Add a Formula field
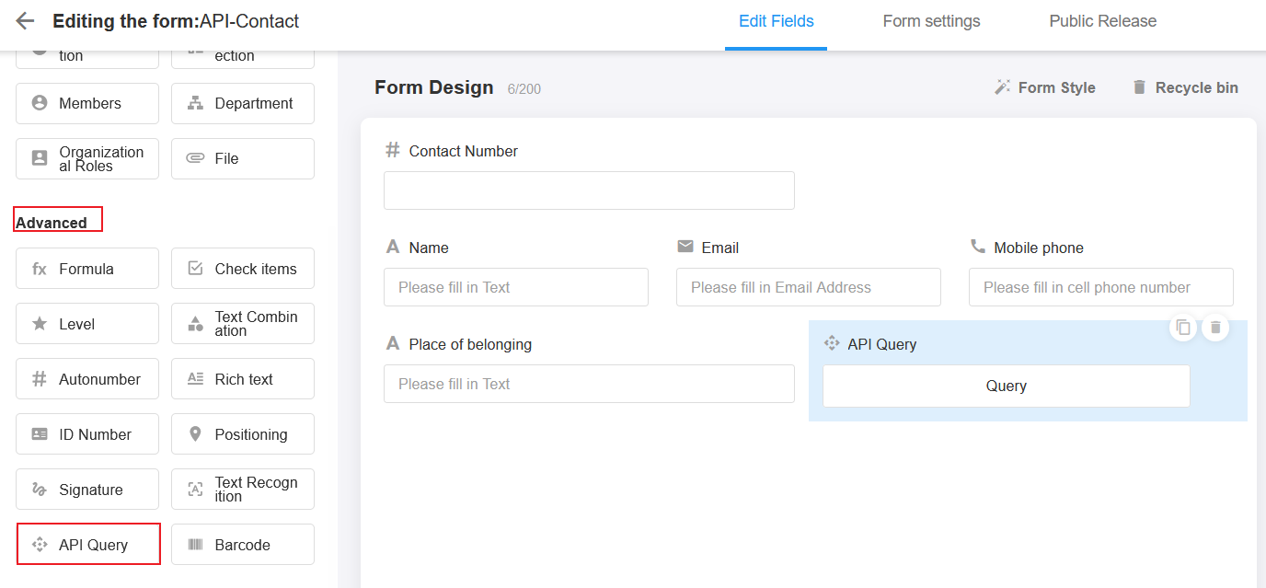This screenshot has width=1266, height=588. pos(87,269)
